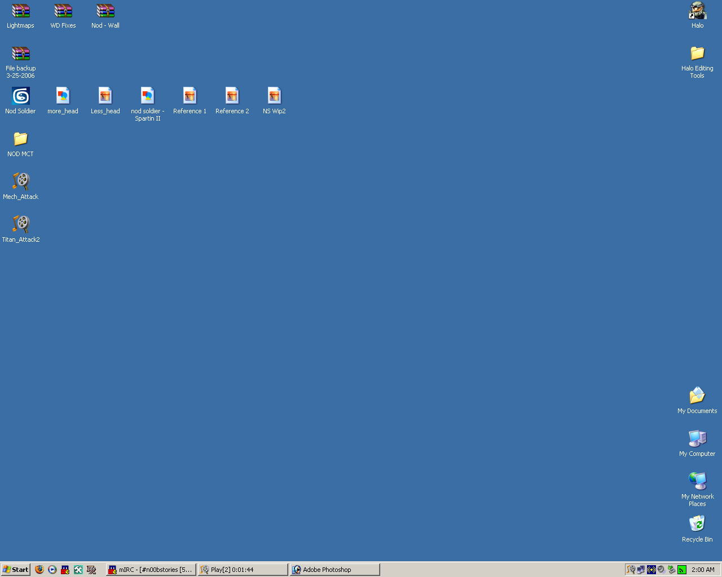Select the Nod Soldier 3ds Max file

20,96
